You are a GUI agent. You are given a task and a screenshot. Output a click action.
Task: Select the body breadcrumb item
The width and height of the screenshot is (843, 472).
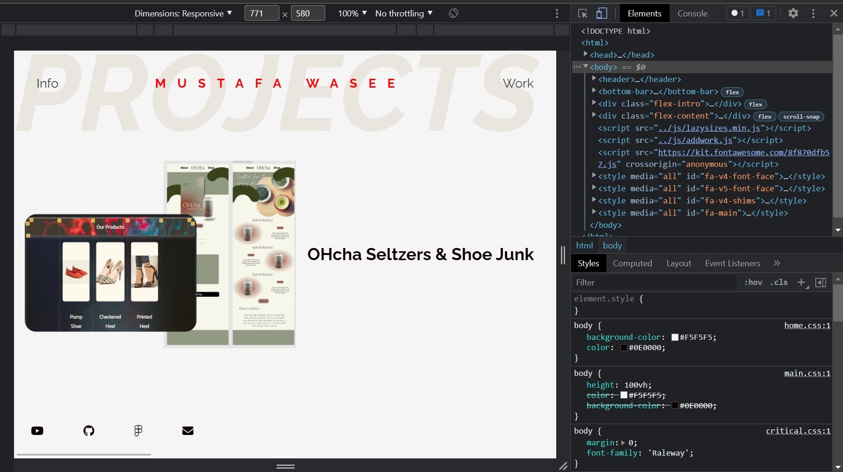(x=612, y=245)
